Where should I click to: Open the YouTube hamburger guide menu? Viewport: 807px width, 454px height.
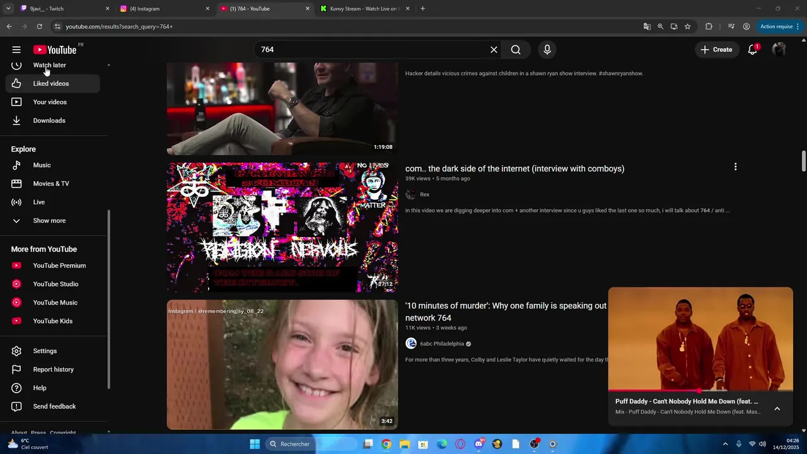16,50
